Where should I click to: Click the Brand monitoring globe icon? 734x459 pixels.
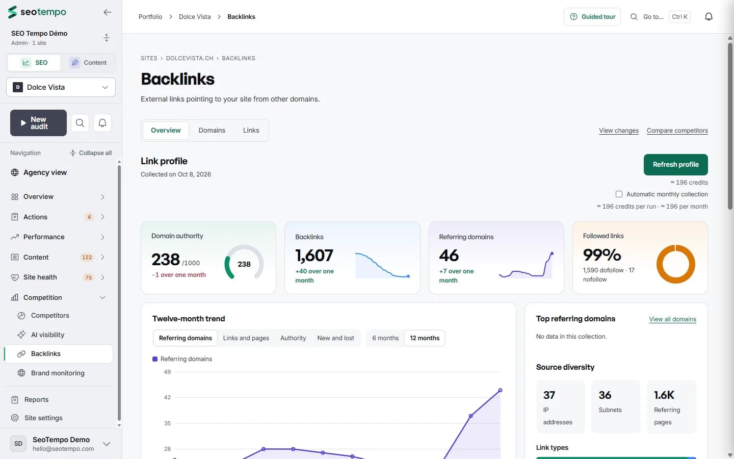21,373
